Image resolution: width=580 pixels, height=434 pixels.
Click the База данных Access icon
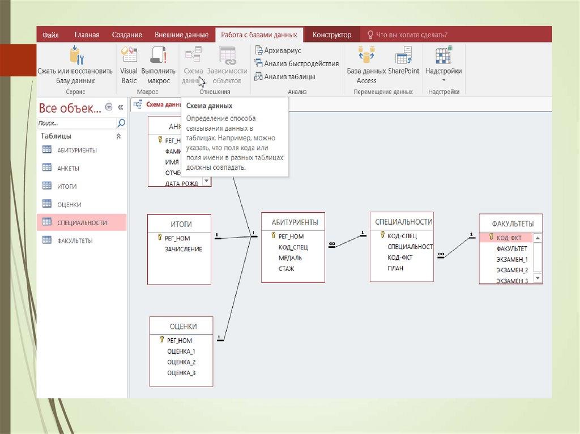pyautogui.click(x=366, y=57)
